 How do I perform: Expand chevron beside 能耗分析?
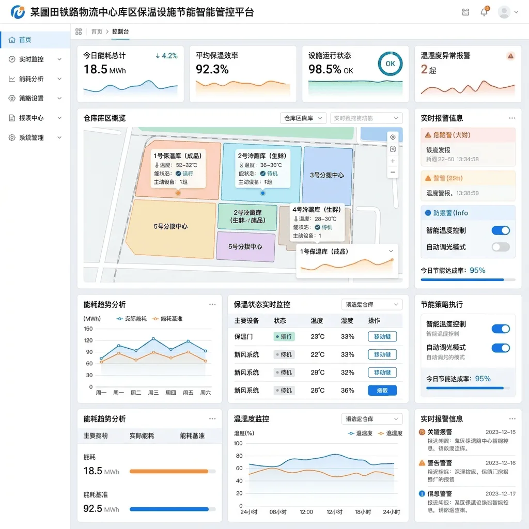pyautogui.click(x=59, y=79)
